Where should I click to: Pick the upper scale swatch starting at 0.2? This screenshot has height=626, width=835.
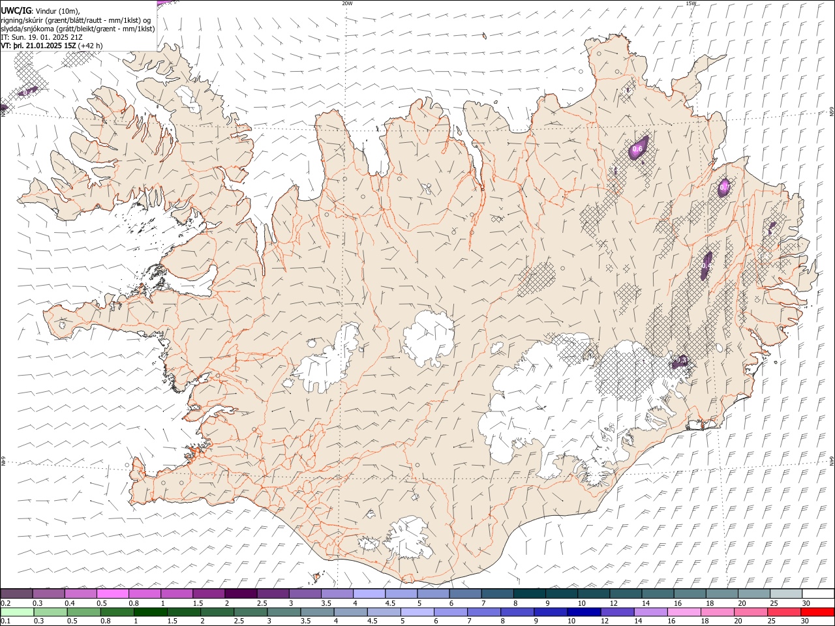16,593
